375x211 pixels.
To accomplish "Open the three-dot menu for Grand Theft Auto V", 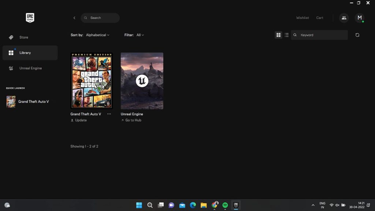I will coord(109,114).
